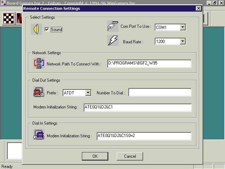Expand the Baud Rate dropdown
The height and width of the screenshot is (169, 225).
182,42
